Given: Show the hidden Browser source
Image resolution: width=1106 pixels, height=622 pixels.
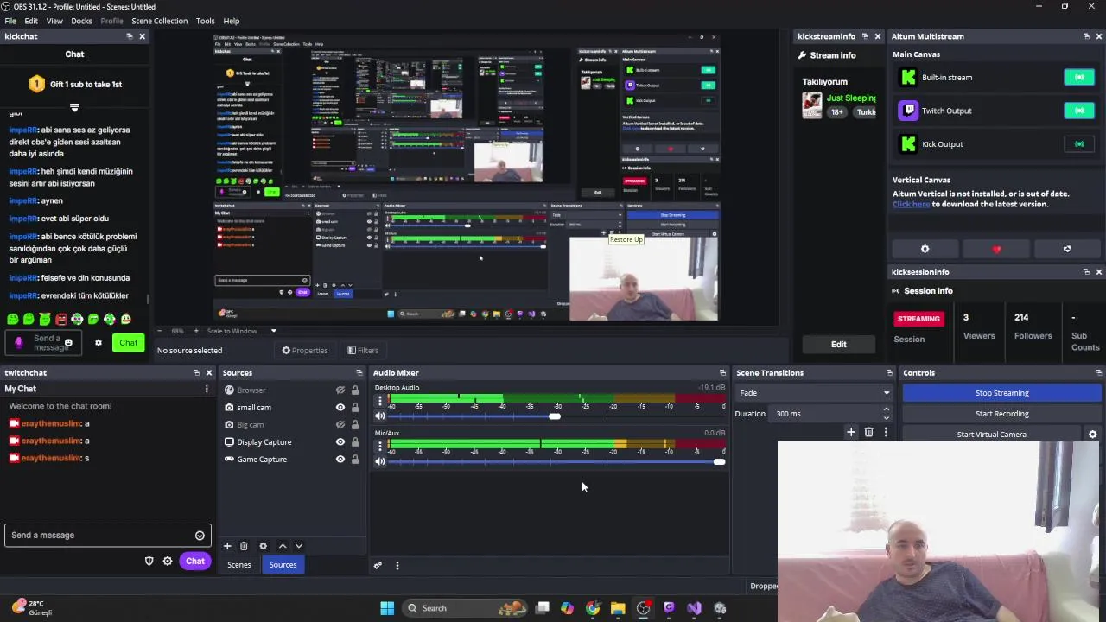Looking at the screenshot, I should 340,390.
